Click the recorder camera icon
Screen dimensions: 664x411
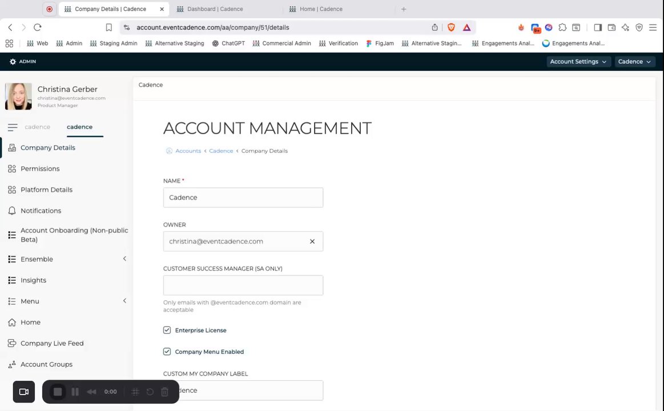24,392
